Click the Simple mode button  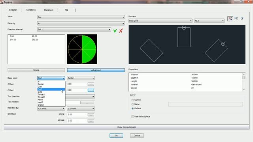click(36, 70)
